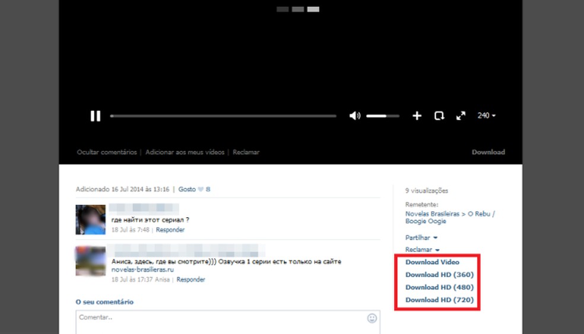Enter fullscreen with the expand arrows icon
Image resolution: width=584 pixels, height=334 pixels.
point(461,116)
